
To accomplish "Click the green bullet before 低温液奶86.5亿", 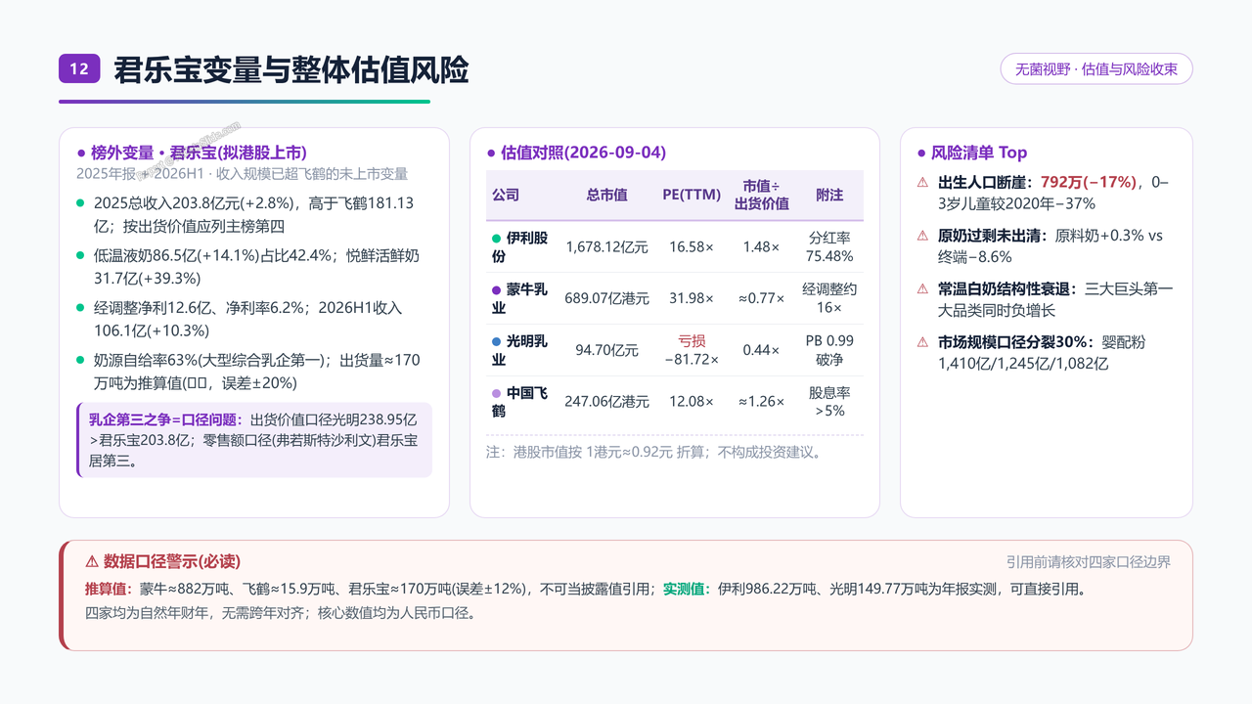I will (80, 256).
